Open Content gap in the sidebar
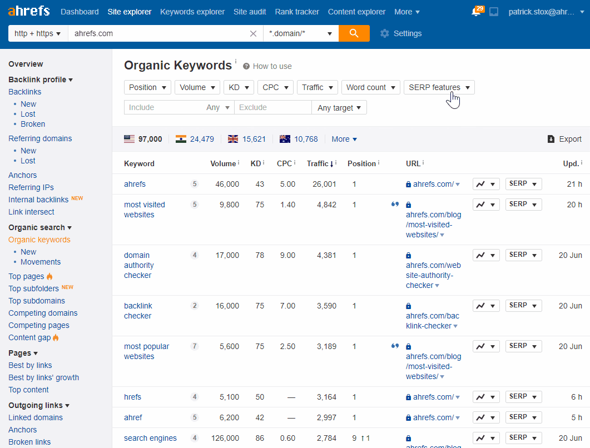 tap(31, 337)
